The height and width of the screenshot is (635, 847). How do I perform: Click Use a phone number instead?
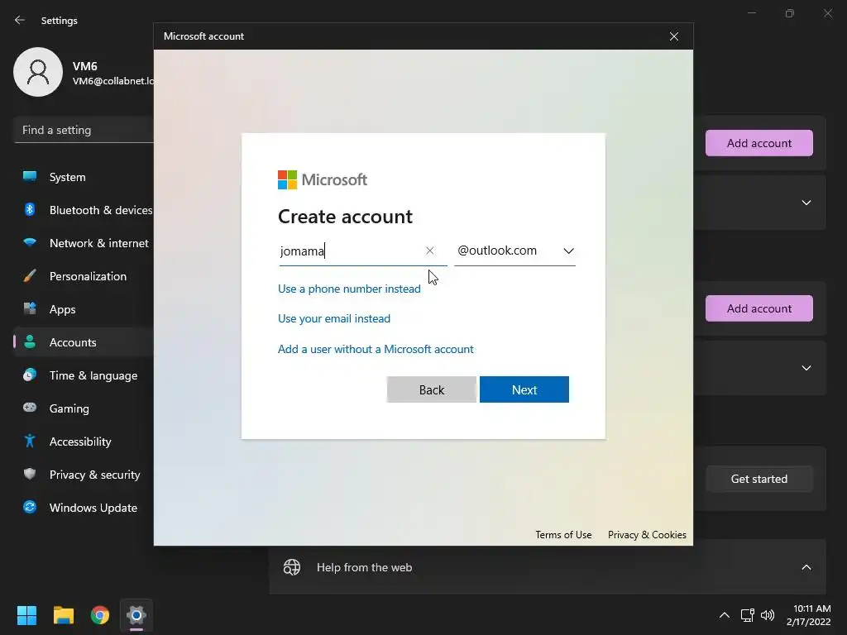pos(349,289)
